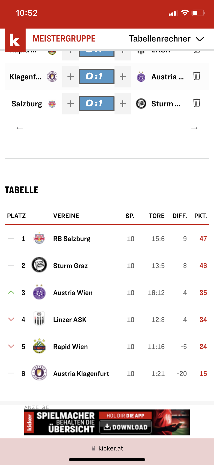
Task: Tap the Download button in the kicker ad
Action: (125, 427)
